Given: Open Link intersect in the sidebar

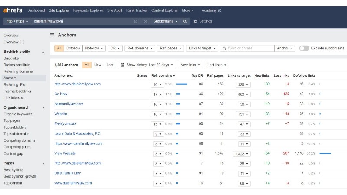Looking at the screenshot, I should pos(14,98).
